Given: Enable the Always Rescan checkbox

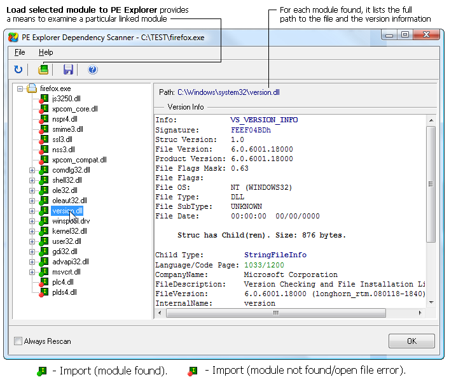Looking at the screenshot, I should point(18,341).
